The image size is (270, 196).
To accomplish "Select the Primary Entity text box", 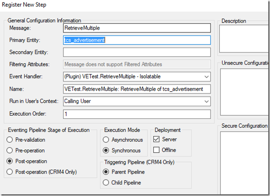I will [137, 40].
